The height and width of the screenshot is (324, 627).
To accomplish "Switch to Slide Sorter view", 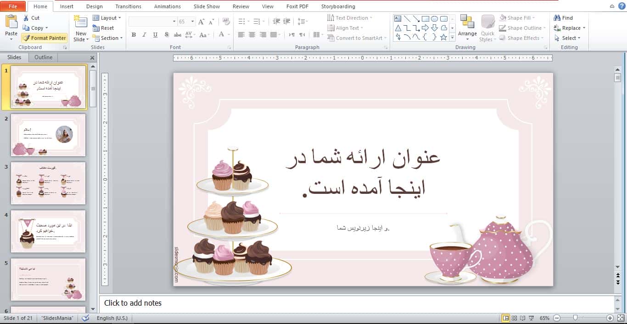I will 515,318.
